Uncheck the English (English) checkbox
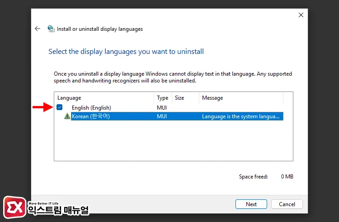The height and width of the screenshot is (222, 339). coord(60,107)
